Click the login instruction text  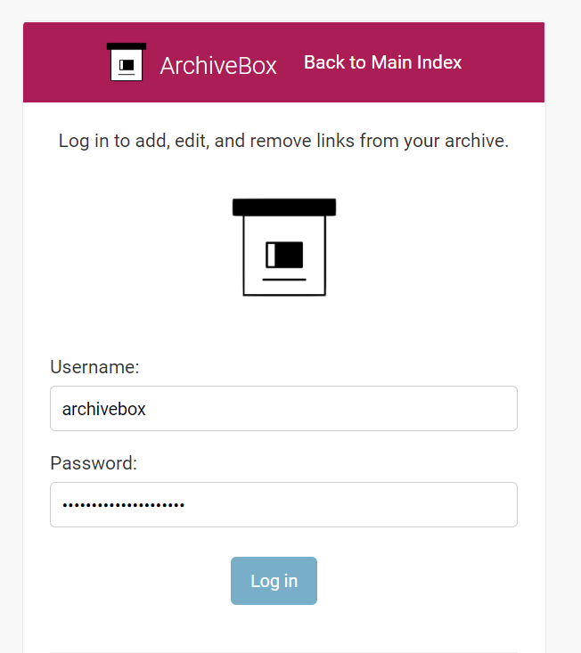click(x=283, y=141)
